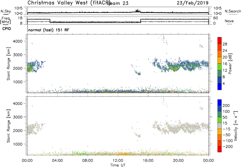Click the '20:00' time axis tick label
This screenshot has height=167, width=241.
(x=178, y=161)
